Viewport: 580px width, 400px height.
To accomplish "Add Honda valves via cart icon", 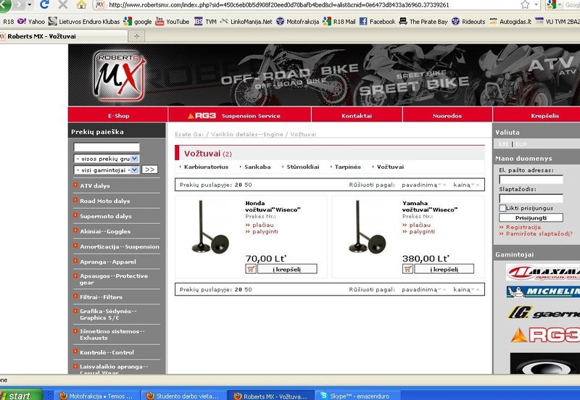I will pyautogui.click(x=251, y=269).
